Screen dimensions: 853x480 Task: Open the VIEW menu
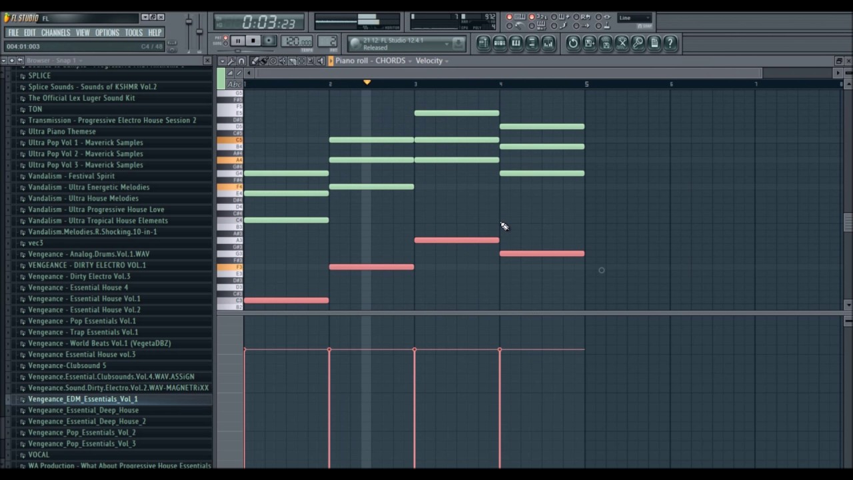[x=83, y=33]
